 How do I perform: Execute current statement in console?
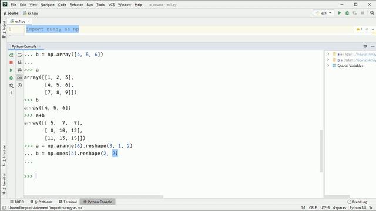pos(11,70)
